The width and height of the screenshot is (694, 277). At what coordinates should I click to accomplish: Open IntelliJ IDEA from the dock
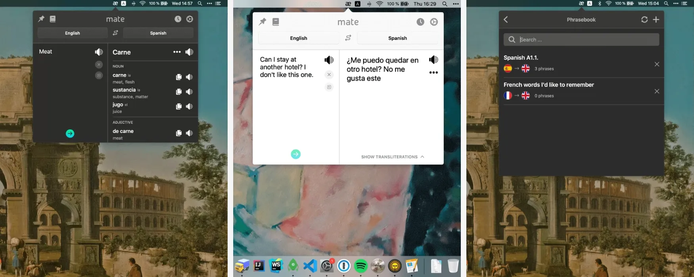click(x=259, y=266)
